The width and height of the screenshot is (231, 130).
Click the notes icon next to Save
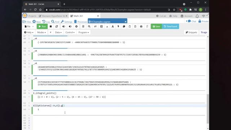[147, 26]
